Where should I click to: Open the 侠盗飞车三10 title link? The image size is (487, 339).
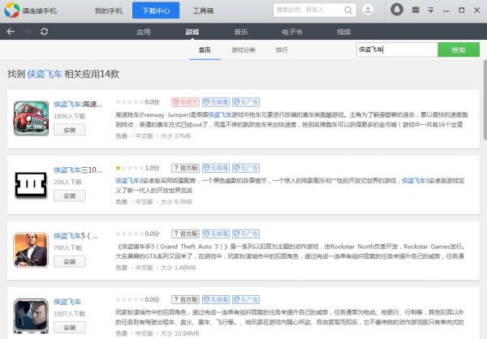point(78,169)
